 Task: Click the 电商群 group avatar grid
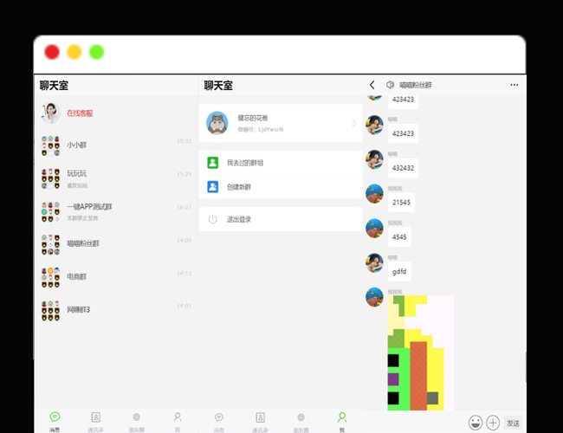click(50, 277)
